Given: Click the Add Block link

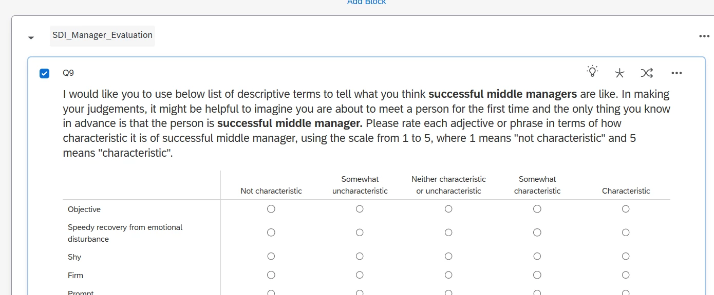Looking at the screenshot, I should point(366,2).
